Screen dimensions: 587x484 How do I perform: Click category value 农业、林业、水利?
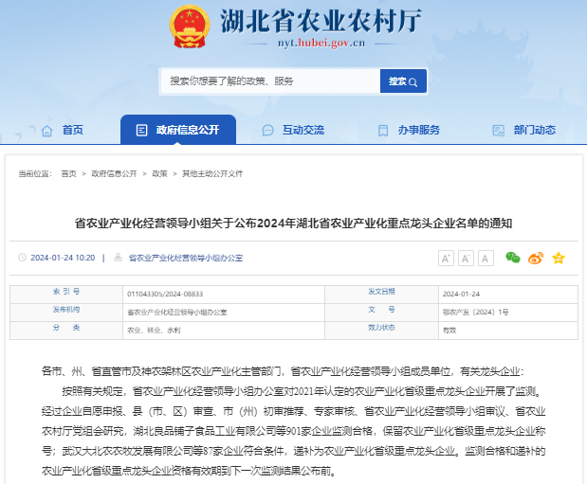pos(154,330)
